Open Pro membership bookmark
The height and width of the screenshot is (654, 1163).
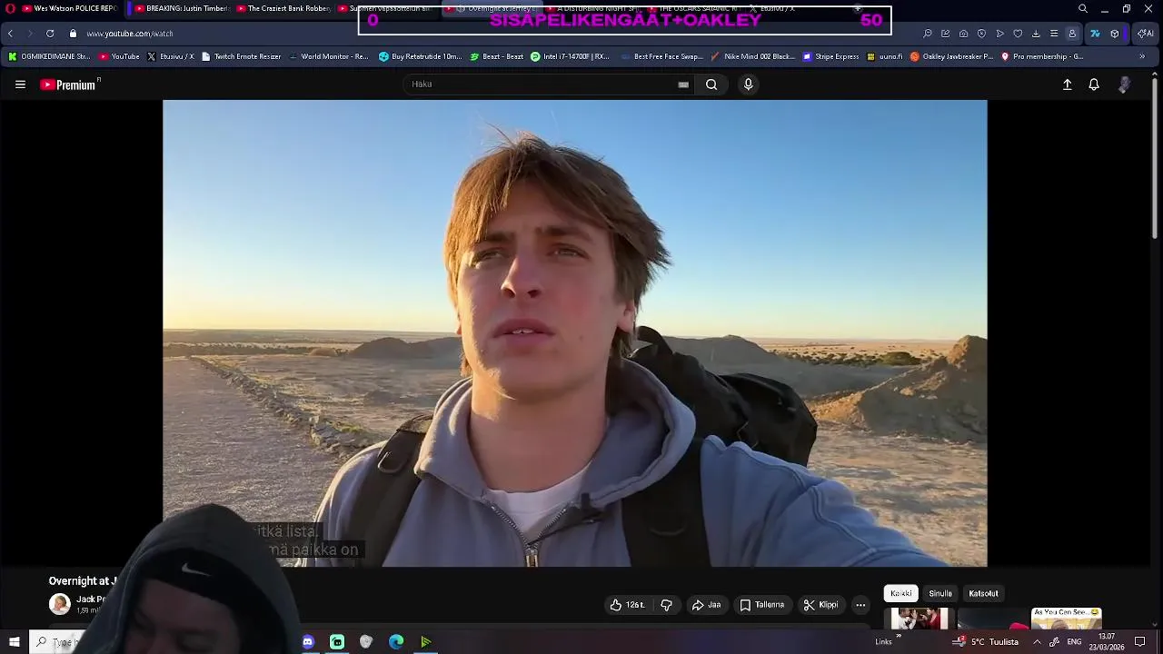pos(1042,56)
